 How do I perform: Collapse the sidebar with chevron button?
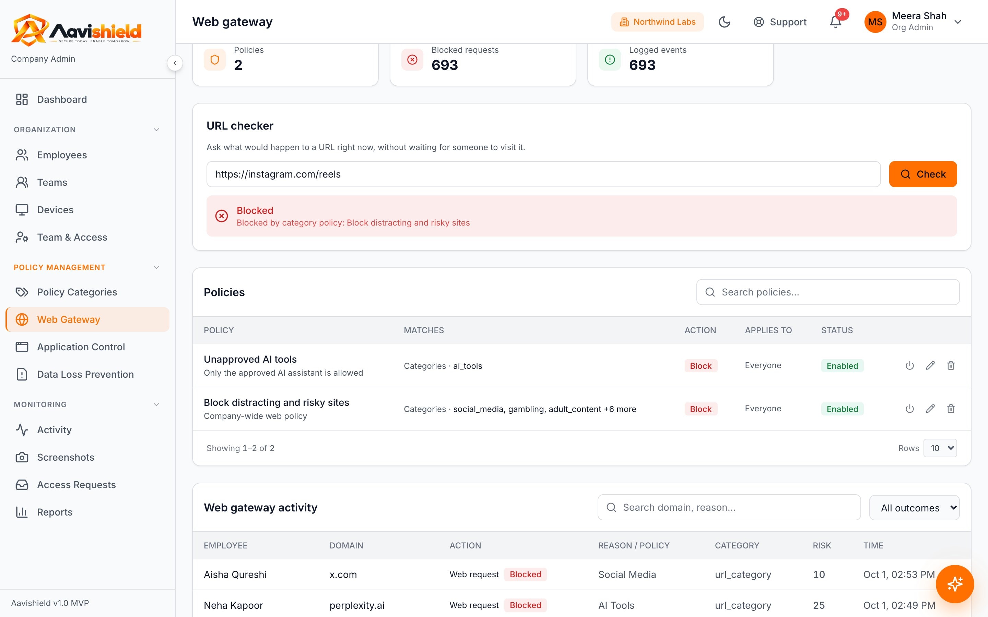pyautogui.click(x=175, y=63)
